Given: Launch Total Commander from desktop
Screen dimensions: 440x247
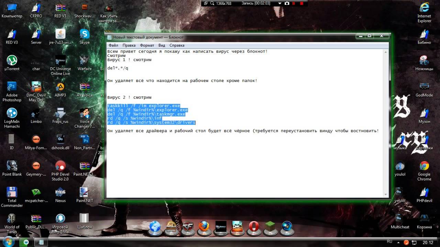Looking at the screenshot, I should tap(12, 197).
